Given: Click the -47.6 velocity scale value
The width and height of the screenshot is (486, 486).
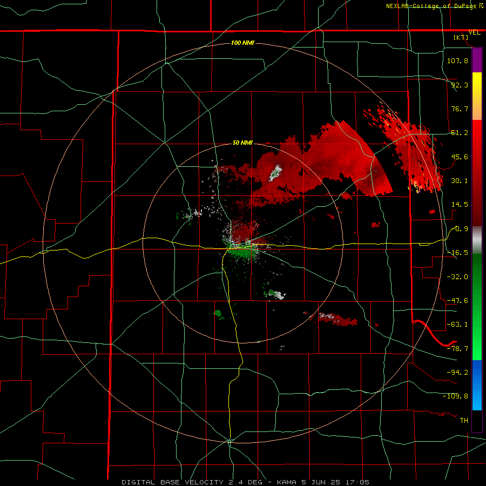Looking at the screenshot, I should (x=457, y=300).
